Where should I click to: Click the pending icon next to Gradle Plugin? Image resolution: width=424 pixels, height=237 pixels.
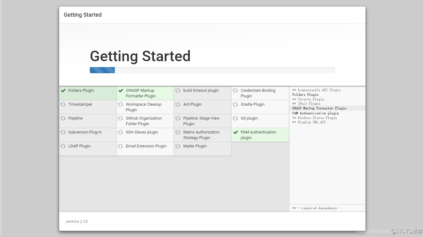[x=236, y=104]
